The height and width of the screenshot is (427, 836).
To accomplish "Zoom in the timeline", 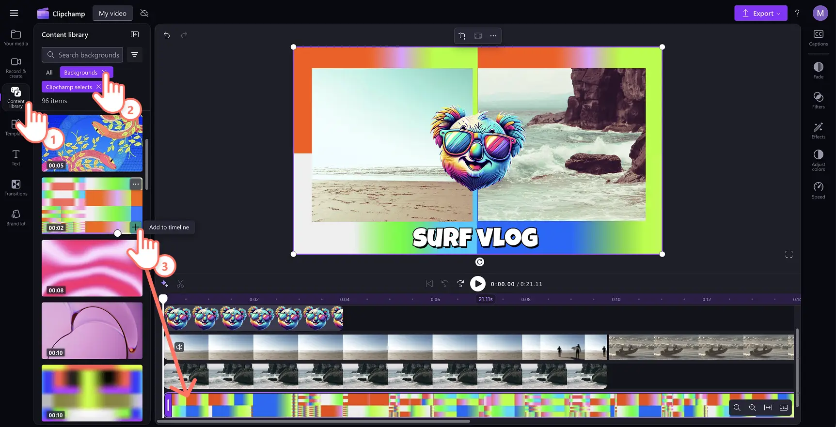I will [753, 408].
